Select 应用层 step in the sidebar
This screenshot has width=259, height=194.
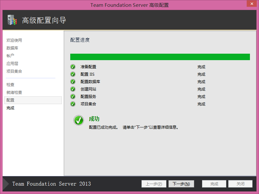click(x=12, y=63)
